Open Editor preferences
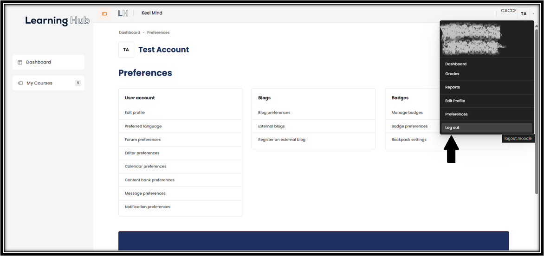The width and height of the screenshot is (544, 256). 142,153
